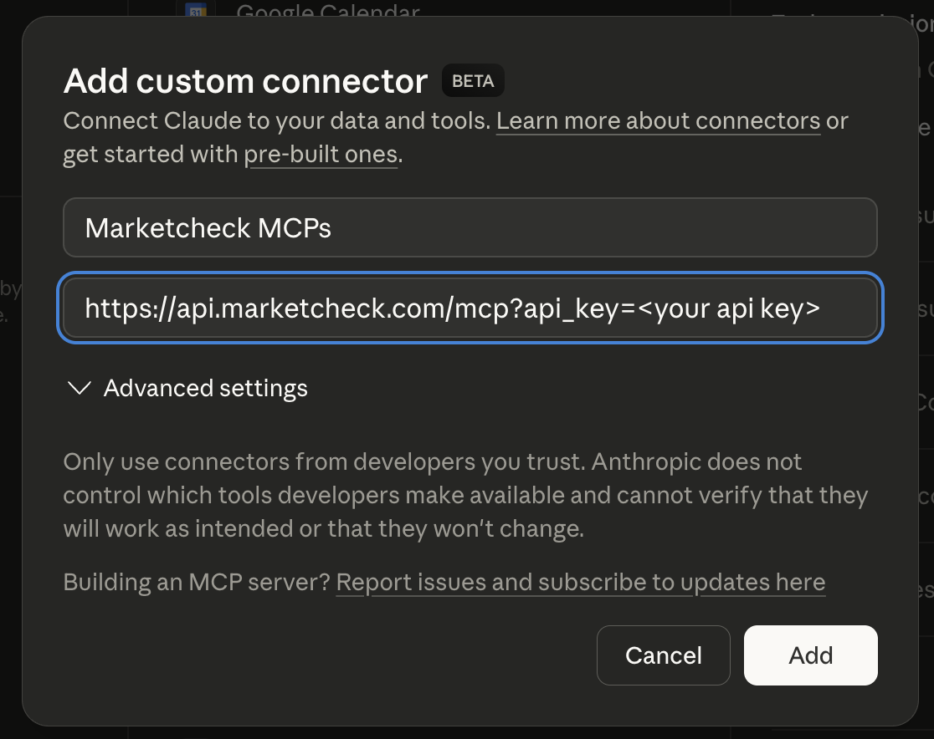Click the "Add custom connector" heading
Screen dimensions: 934x739
(x=246, y=82)
